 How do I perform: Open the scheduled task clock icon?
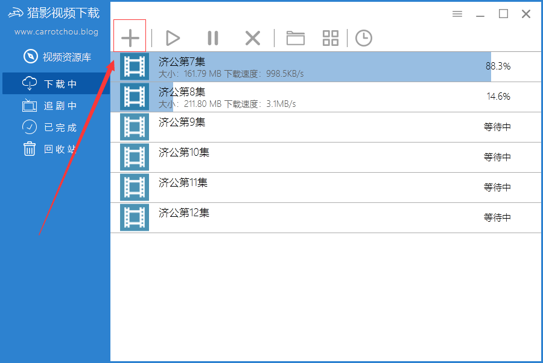(x=364, y=38)
